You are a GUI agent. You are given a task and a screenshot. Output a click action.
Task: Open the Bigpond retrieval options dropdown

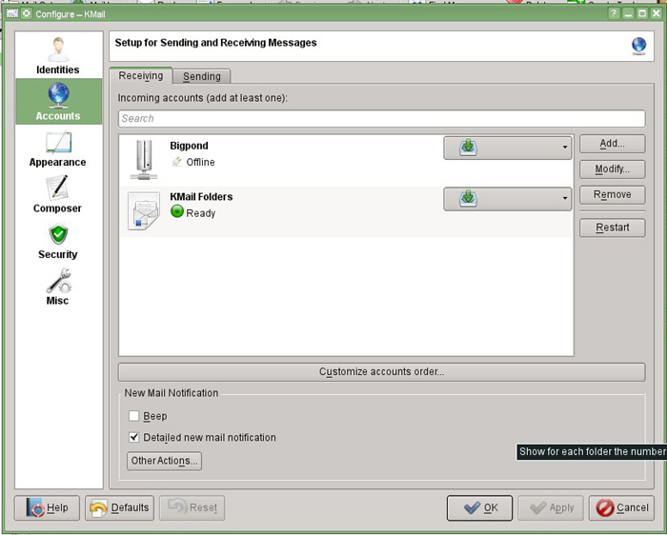click(x=508, y=148)
